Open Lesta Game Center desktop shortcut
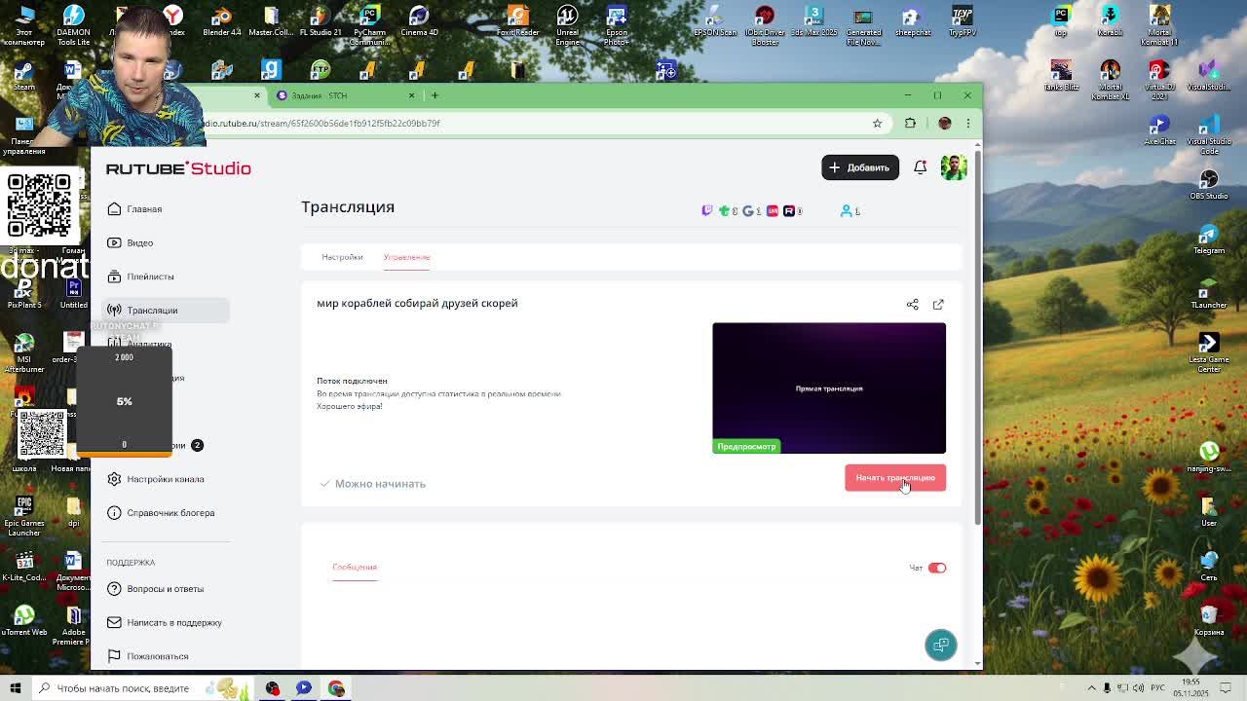Viewport: 1247px width, 701px height. 1208,352
